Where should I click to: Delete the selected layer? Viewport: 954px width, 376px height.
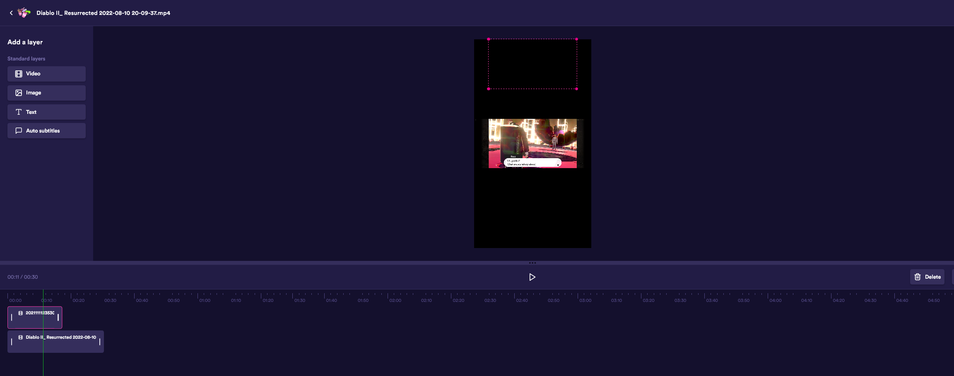click(x=927, y=277)
